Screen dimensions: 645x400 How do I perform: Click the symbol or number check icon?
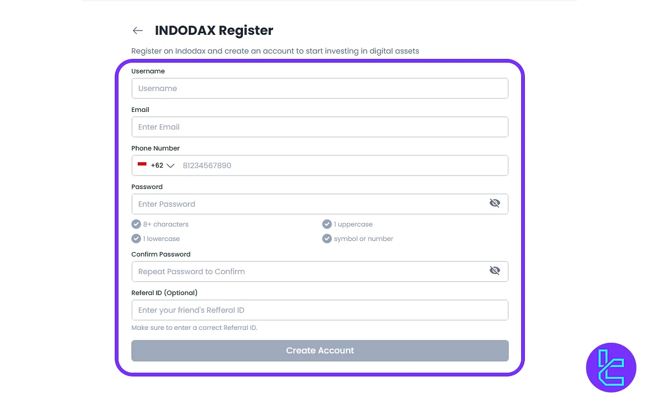click(327, 239)
